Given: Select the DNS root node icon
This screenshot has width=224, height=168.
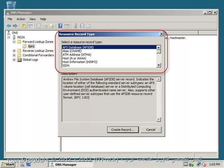Looking at the screenshot, I should (9, 33).
